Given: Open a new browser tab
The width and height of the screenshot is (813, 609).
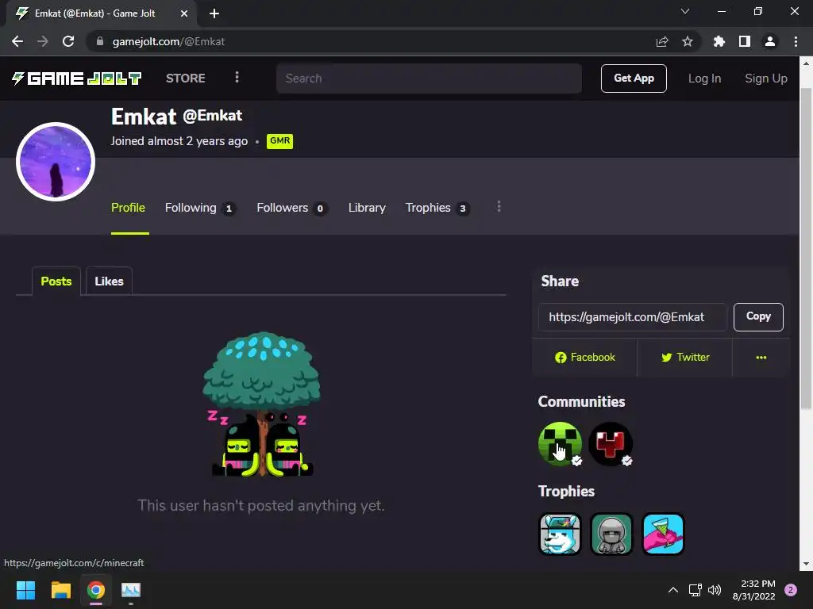Looking at the screenshot, I should pyautogui.click(x=214, y=13).
